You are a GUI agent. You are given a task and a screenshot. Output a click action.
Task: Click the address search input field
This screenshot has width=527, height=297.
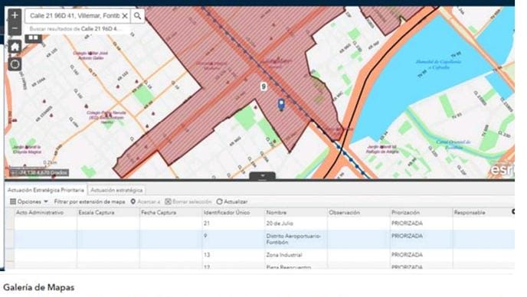74,16
